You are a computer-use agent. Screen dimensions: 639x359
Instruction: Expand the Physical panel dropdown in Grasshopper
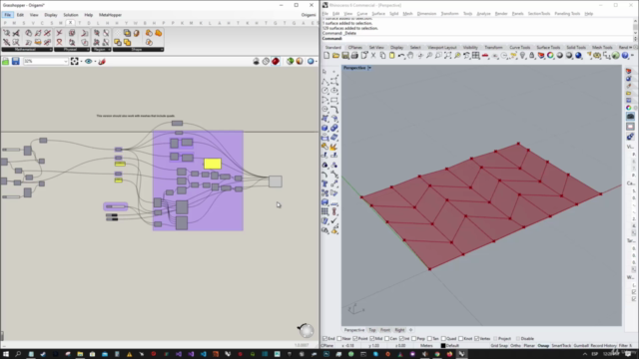tap(88, 50)
